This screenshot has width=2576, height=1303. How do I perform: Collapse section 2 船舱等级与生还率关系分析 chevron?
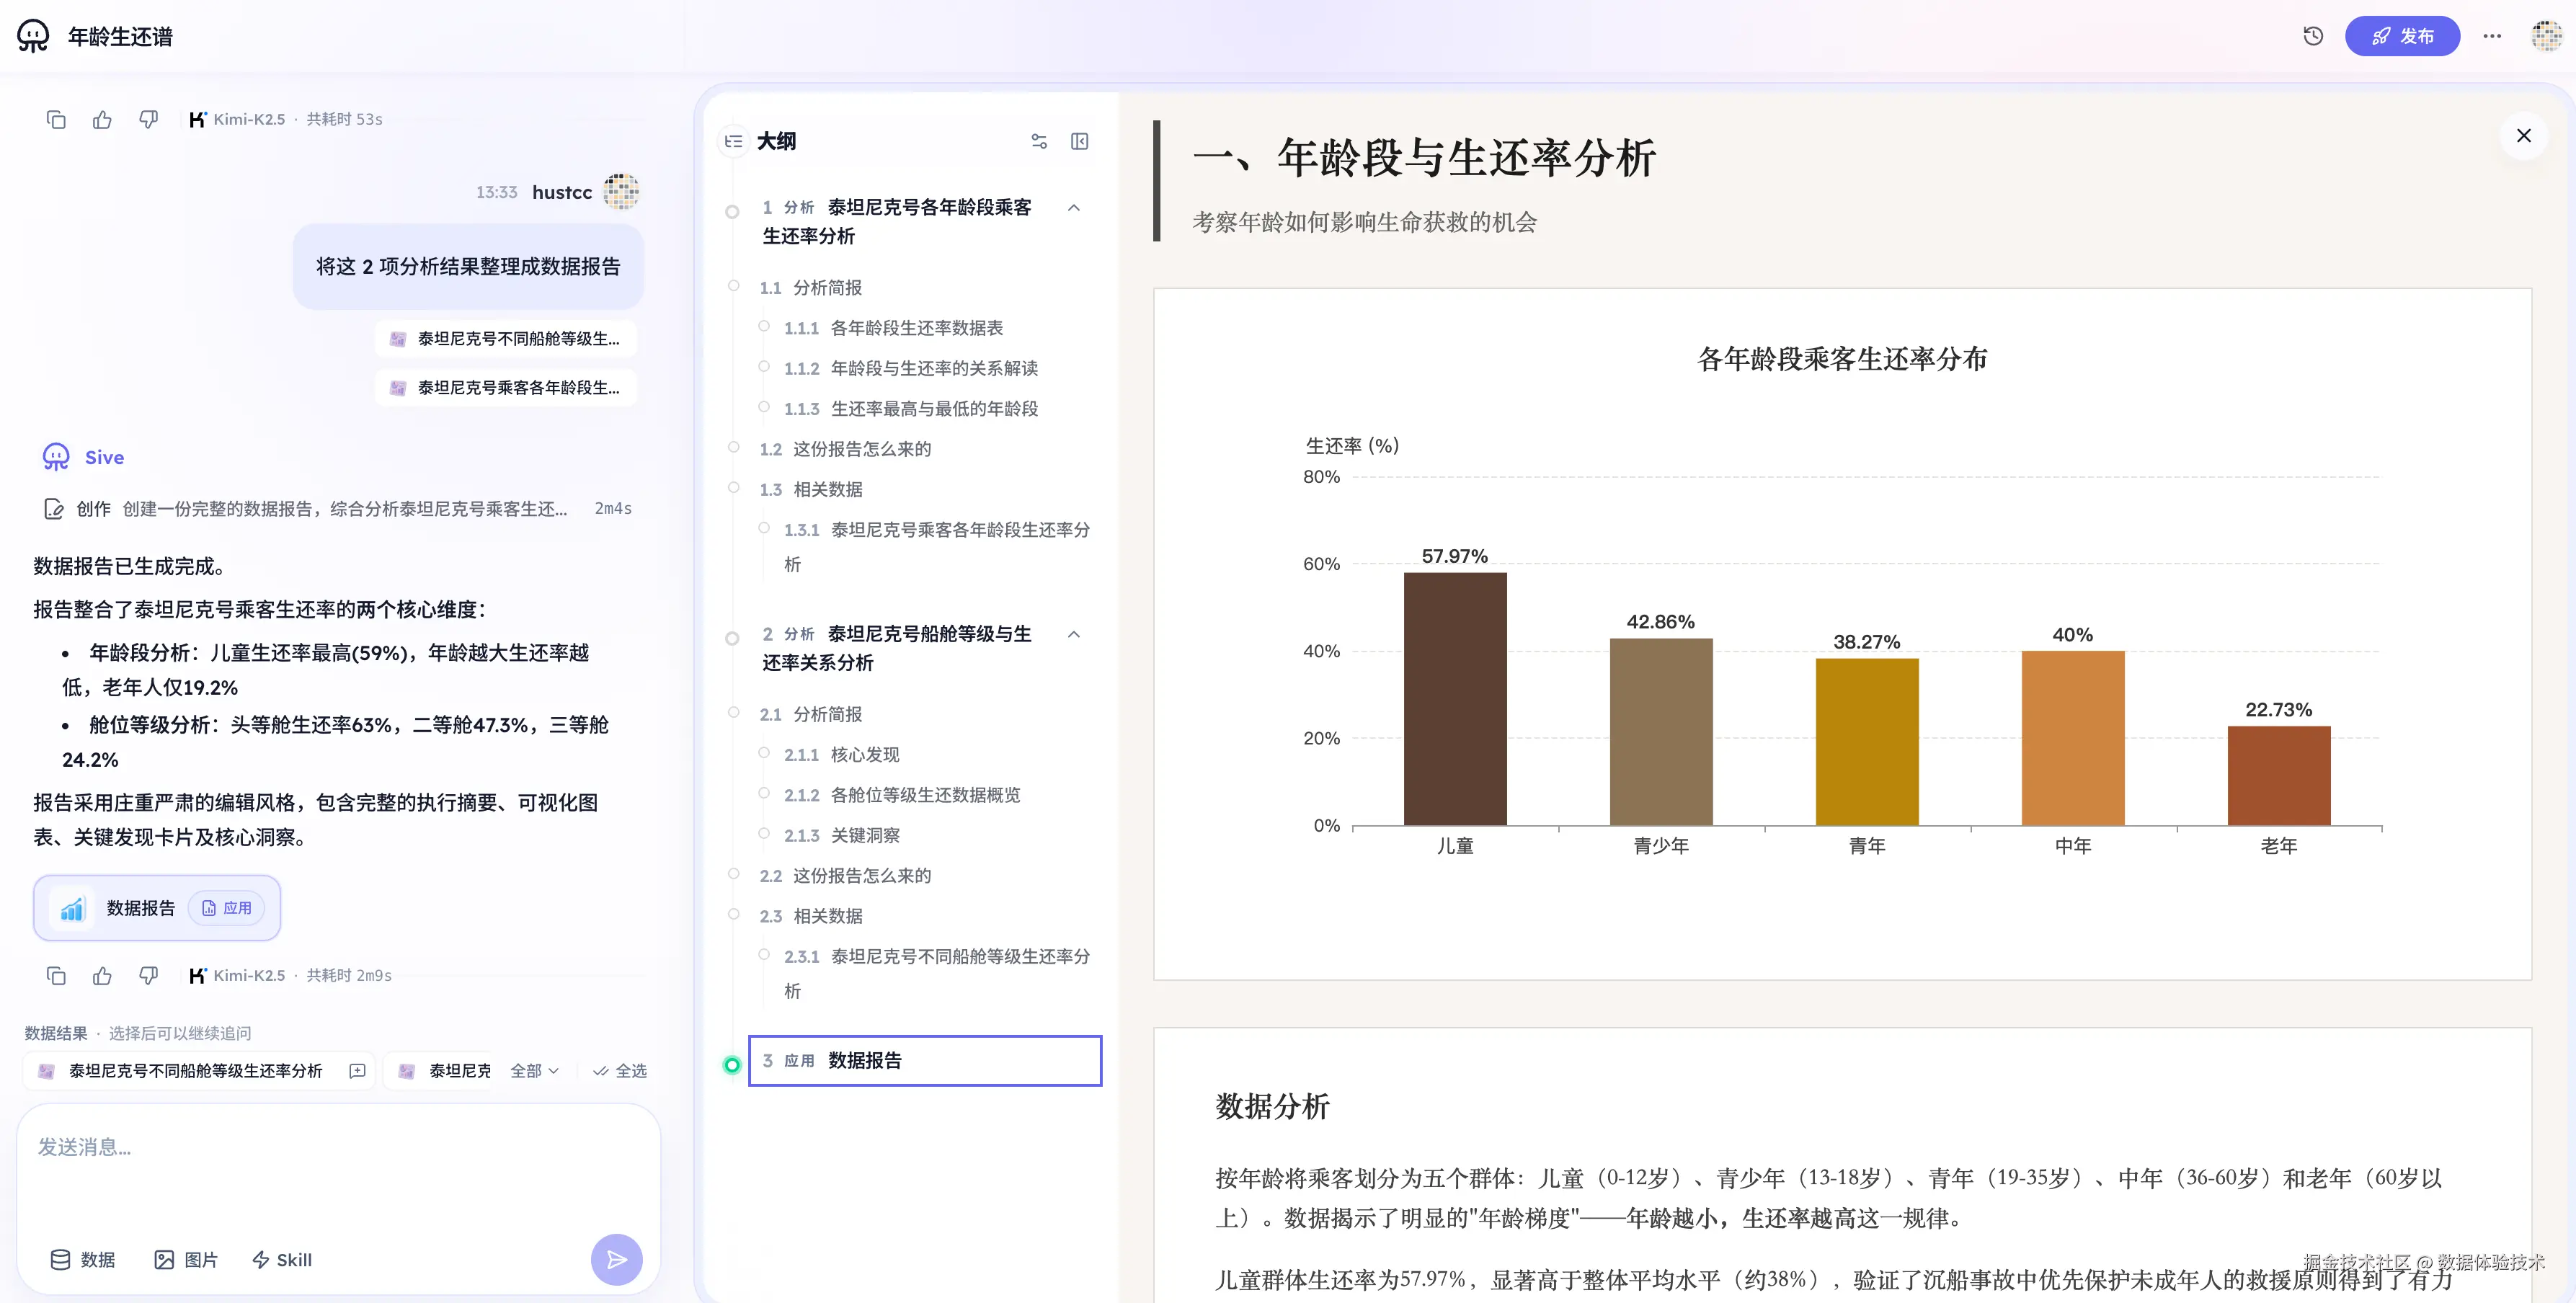[x=1074, y=634]
